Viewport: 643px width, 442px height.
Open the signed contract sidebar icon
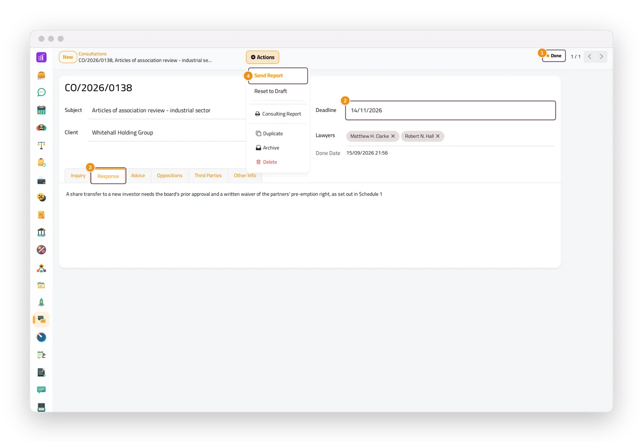click(41, 372)
